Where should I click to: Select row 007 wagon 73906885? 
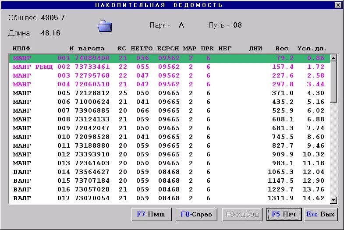[x=169, y=111]
